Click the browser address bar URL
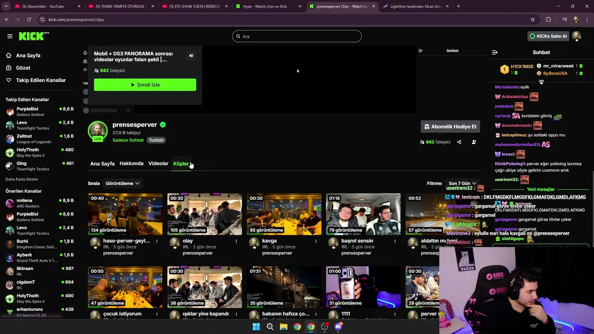Viewport: 594px width, 334px height. [x=76, y=19]
